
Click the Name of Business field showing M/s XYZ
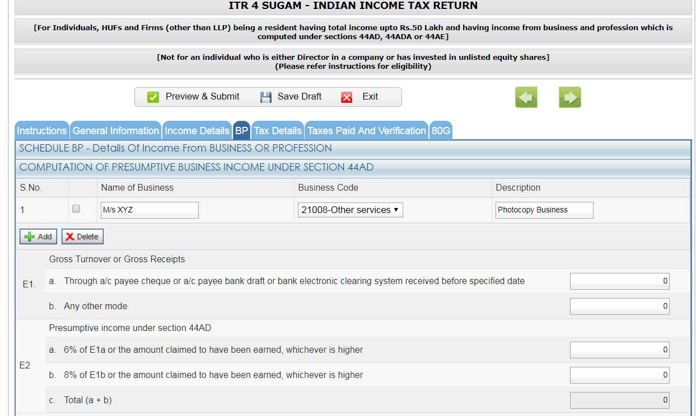pos(149,210)
